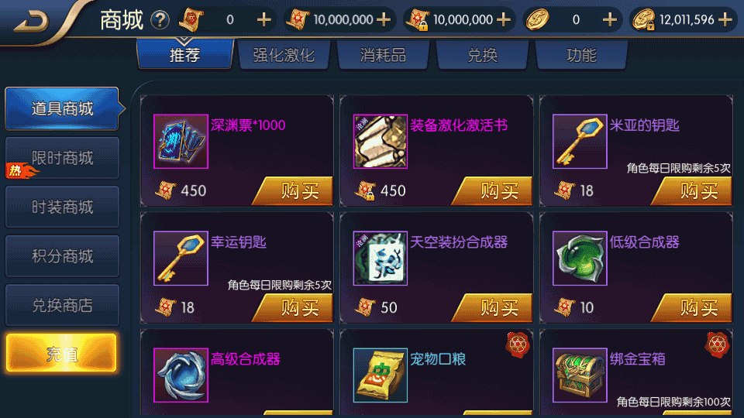Add currency with plus next to 12,011,596
The image size is (744, 418).
coord(725,19)
